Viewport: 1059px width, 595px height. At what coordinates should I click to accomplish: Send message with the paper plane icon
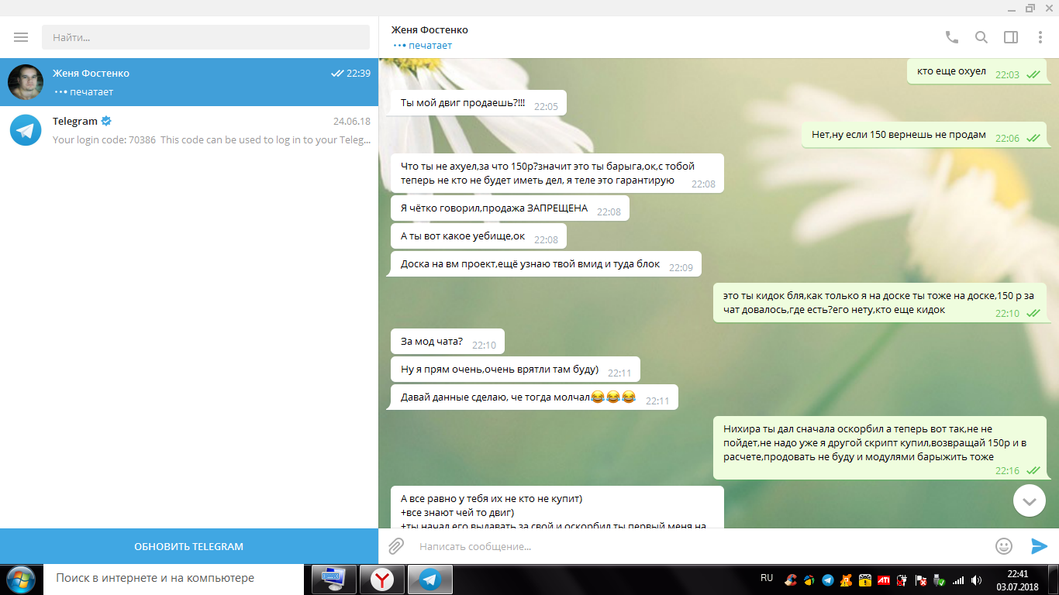(x=1039, y=546)
